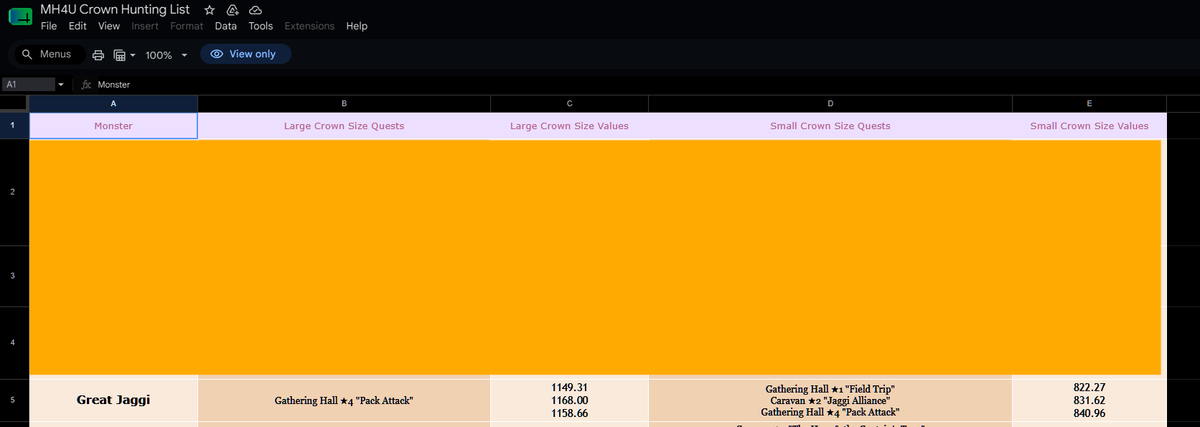Open the View menu

tap(109, 26)
